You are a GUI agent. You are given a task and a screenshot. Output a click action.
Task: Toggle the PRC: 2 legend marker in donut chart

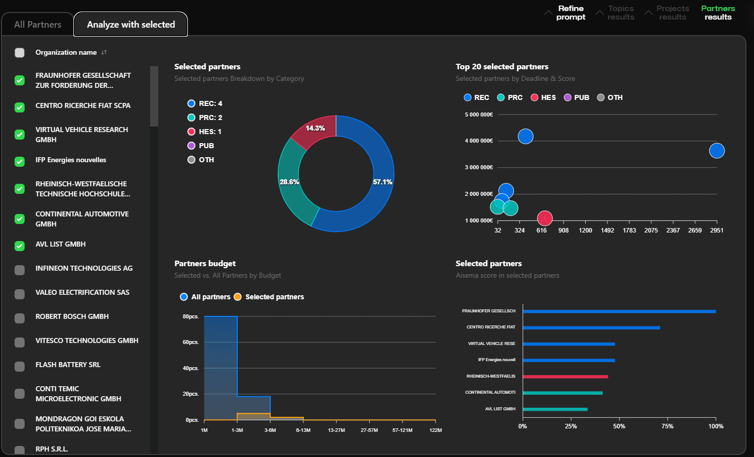(191, 118)
